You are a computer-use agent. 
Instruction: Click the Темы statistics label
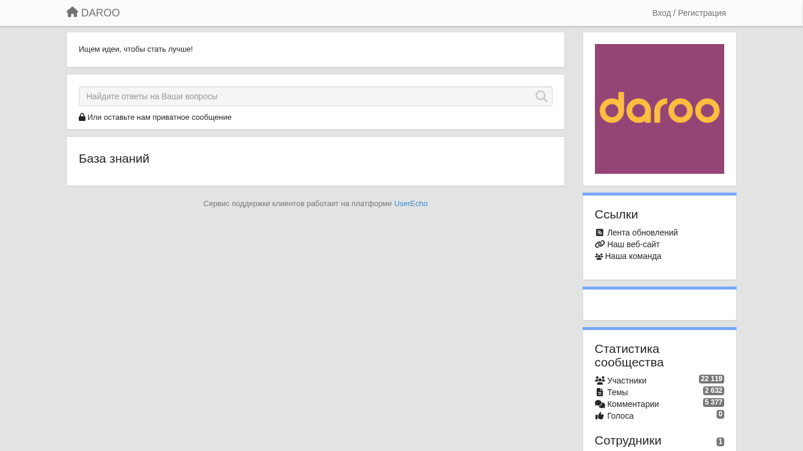tap(617, 392)
